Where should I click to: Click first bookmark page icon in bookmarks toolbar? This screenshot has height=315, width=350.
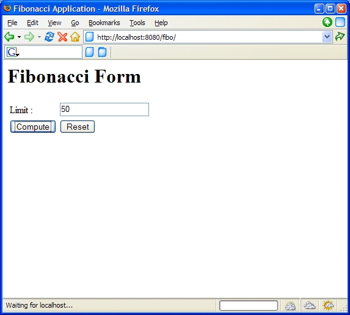tap(90, 52)
